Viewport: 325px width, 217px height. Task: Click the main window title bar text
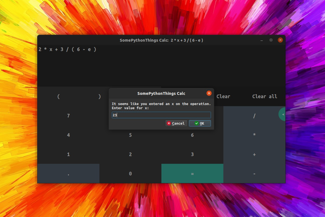(x=161, y=40)
